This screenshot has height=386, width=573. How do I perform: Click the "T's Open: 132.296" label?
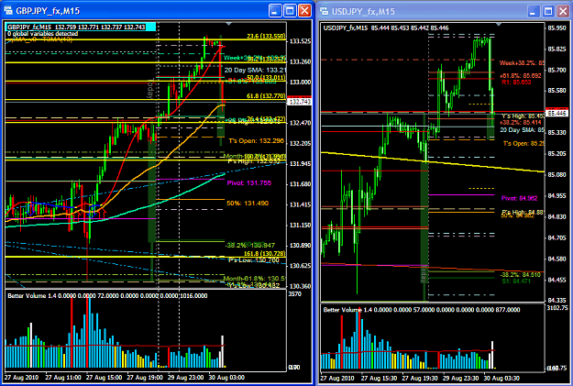coord(256,140)
